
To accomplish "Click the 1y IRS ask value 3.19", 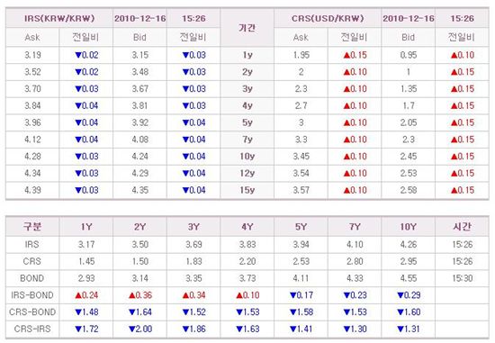I will tap(32, 55).
